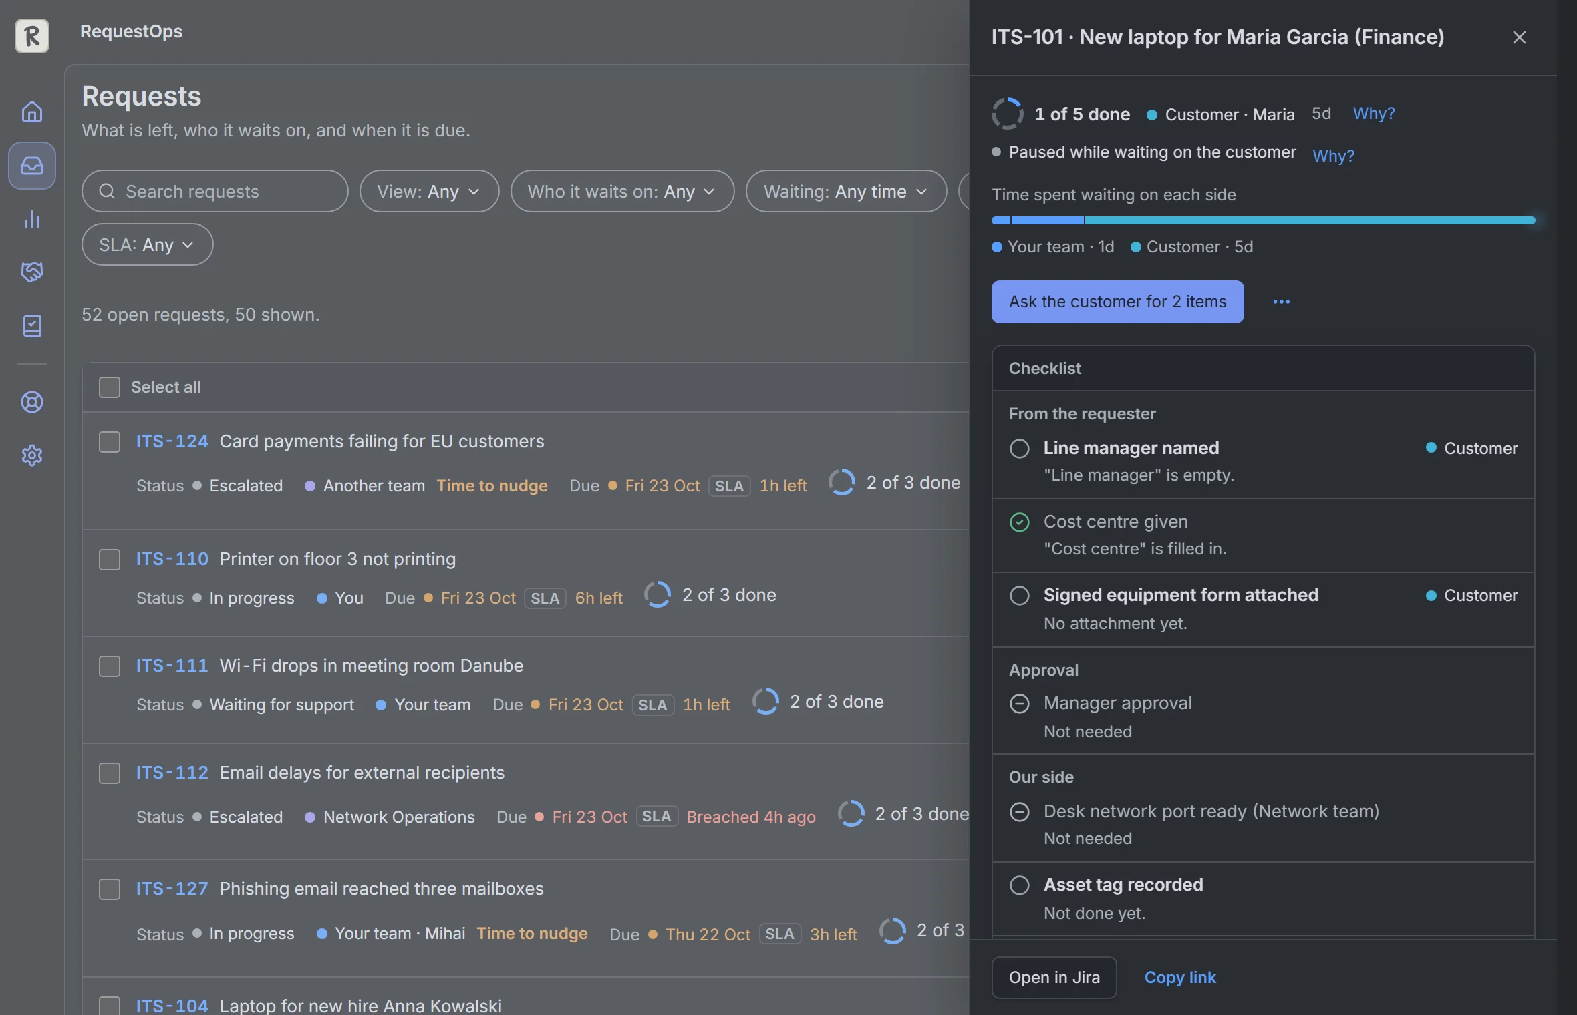Select checkbox for ITS-124 request

(x=110, y=442)
